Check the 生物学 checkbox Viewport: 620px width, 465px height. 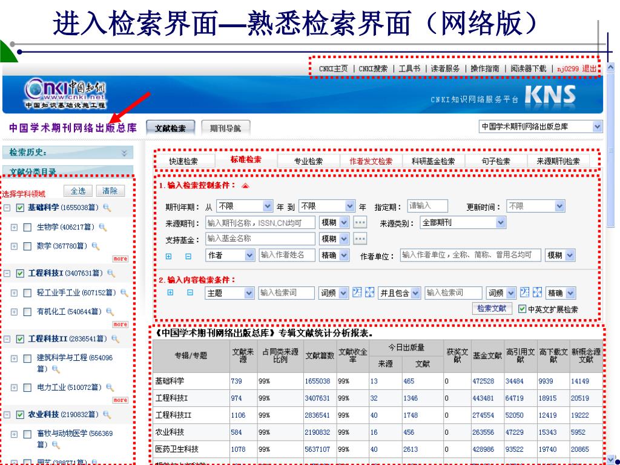pos(27,228)
